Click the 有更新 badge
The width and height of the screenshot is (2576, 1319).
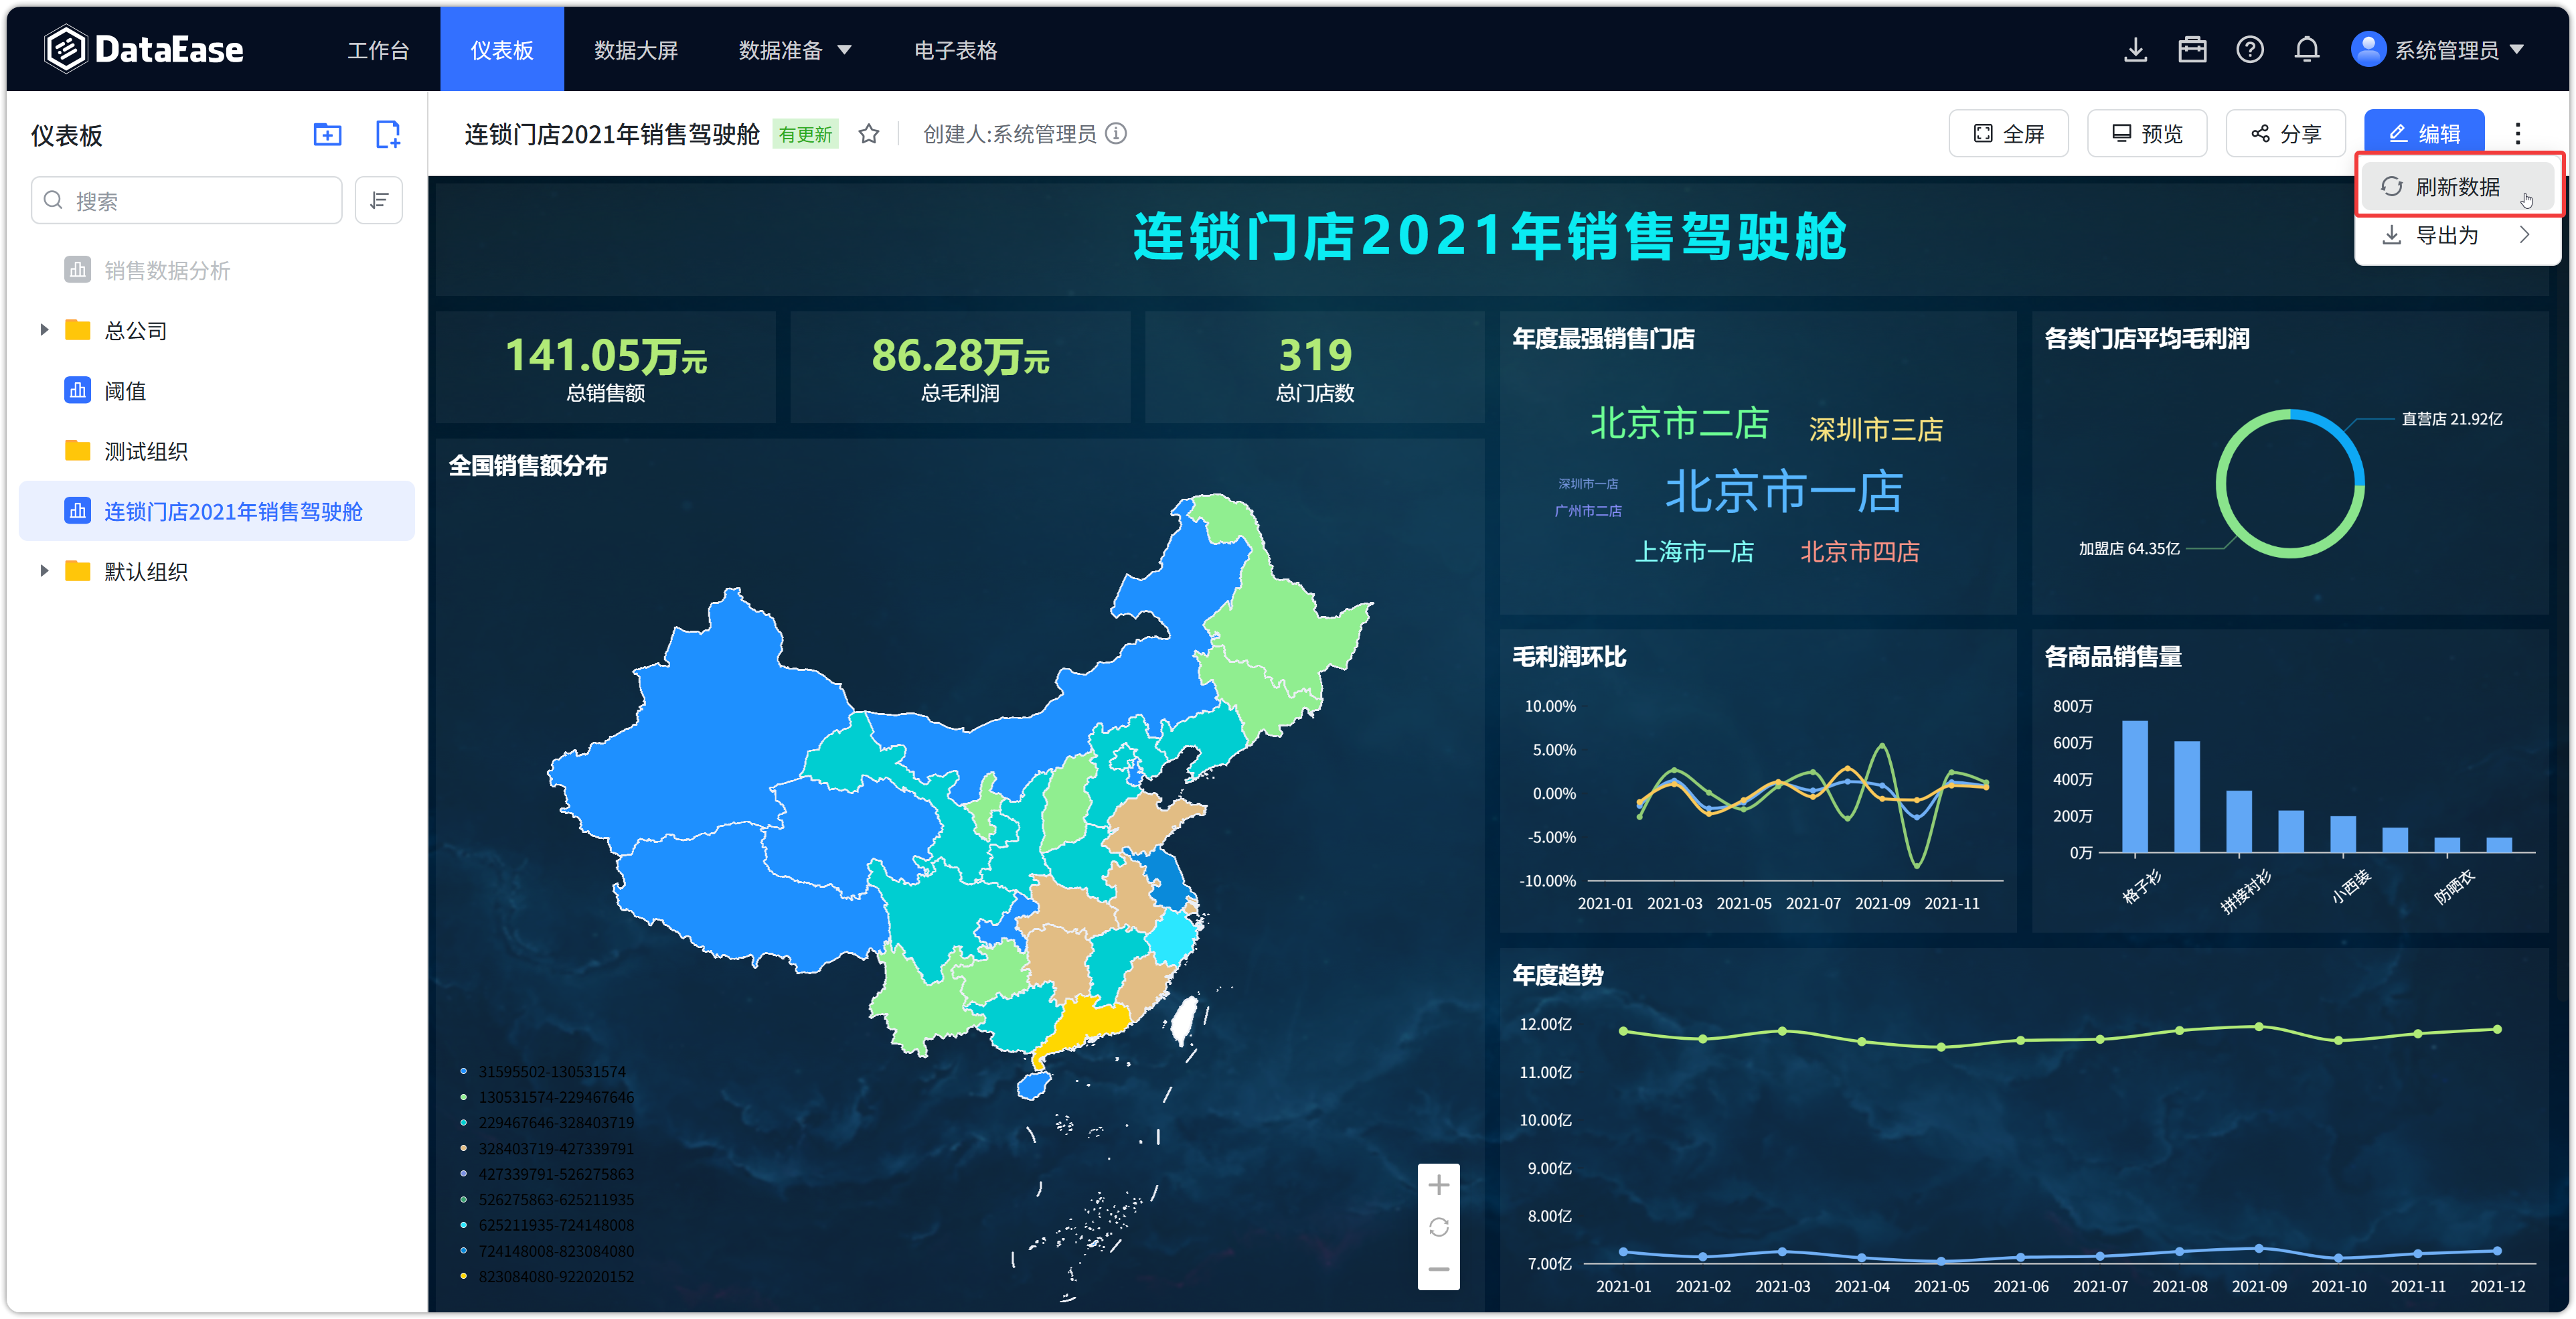(x=806, y=134)
